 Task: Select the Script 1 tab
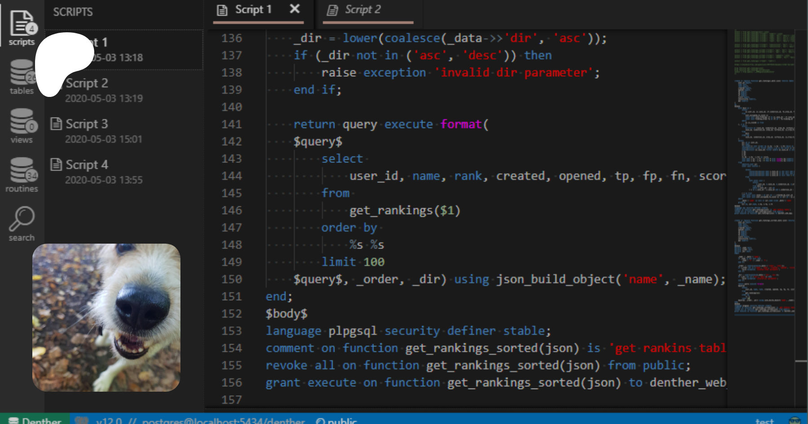click(x=253, y=10)
